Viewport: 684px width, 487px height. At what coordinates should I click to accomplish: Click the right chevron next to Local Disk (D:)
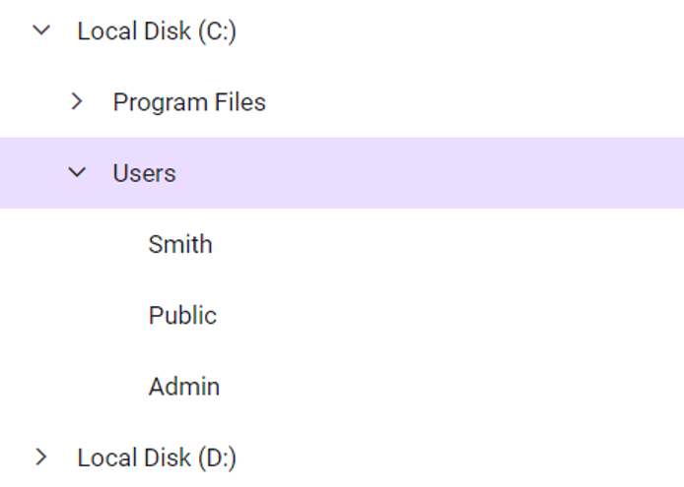click(x=41, y=457)
